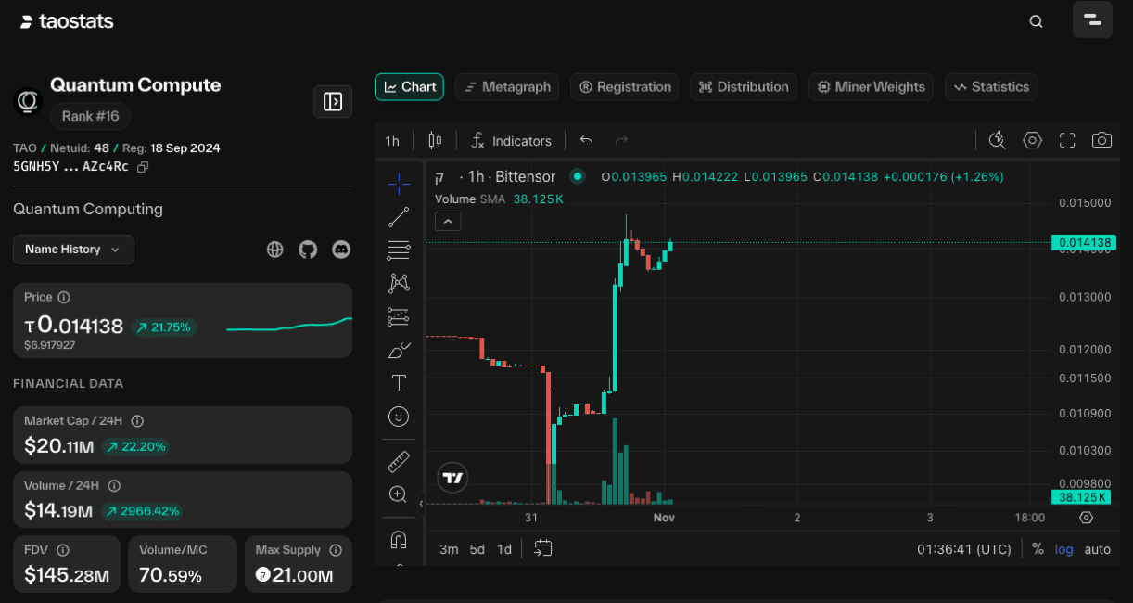Select the trend line drawing tool
Screen dimensions: 1133x603
pos(399,218)
